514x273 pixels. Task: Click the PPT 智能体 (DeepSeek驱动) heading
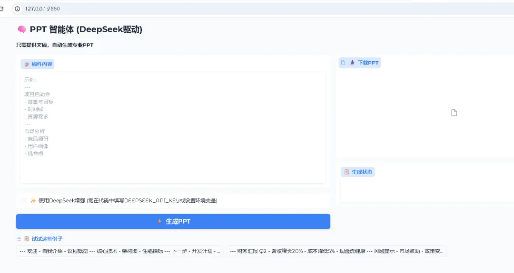(86, 29)
